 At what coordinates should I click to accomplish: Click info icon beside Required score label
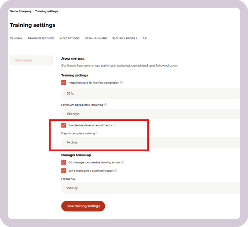point(121,83)
